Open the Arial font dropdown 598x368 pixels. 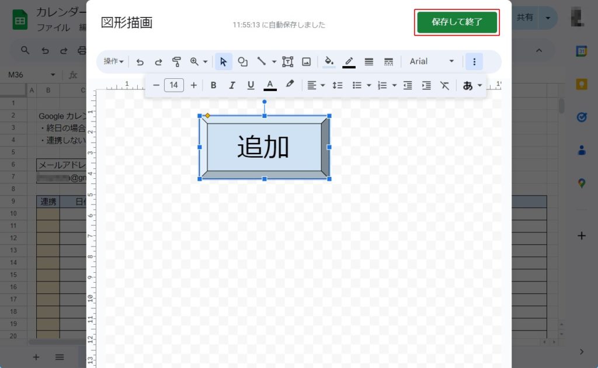pyautogui.click(x=432, y=61)
